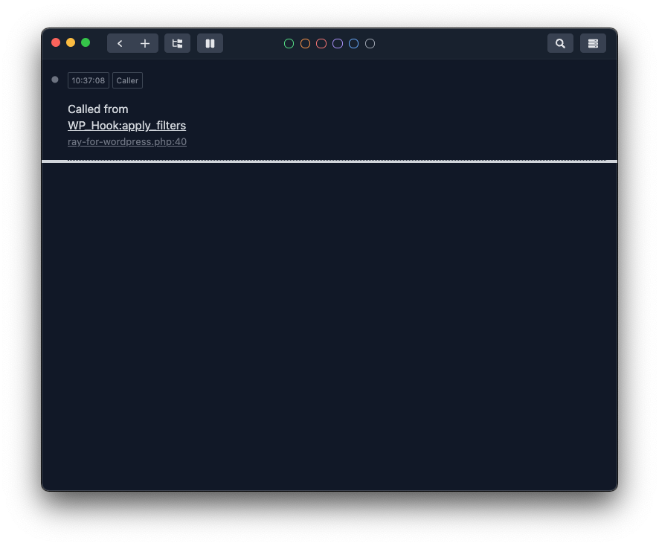659x546 pixels.
Task: Maximize the window with the green button
Action: (86, 42)
